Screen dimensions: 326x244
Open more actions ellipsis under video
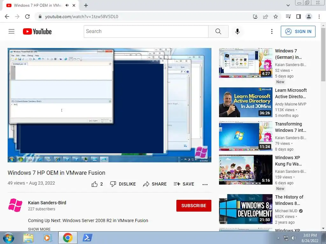pyautogui.click(x=205, y=185)
